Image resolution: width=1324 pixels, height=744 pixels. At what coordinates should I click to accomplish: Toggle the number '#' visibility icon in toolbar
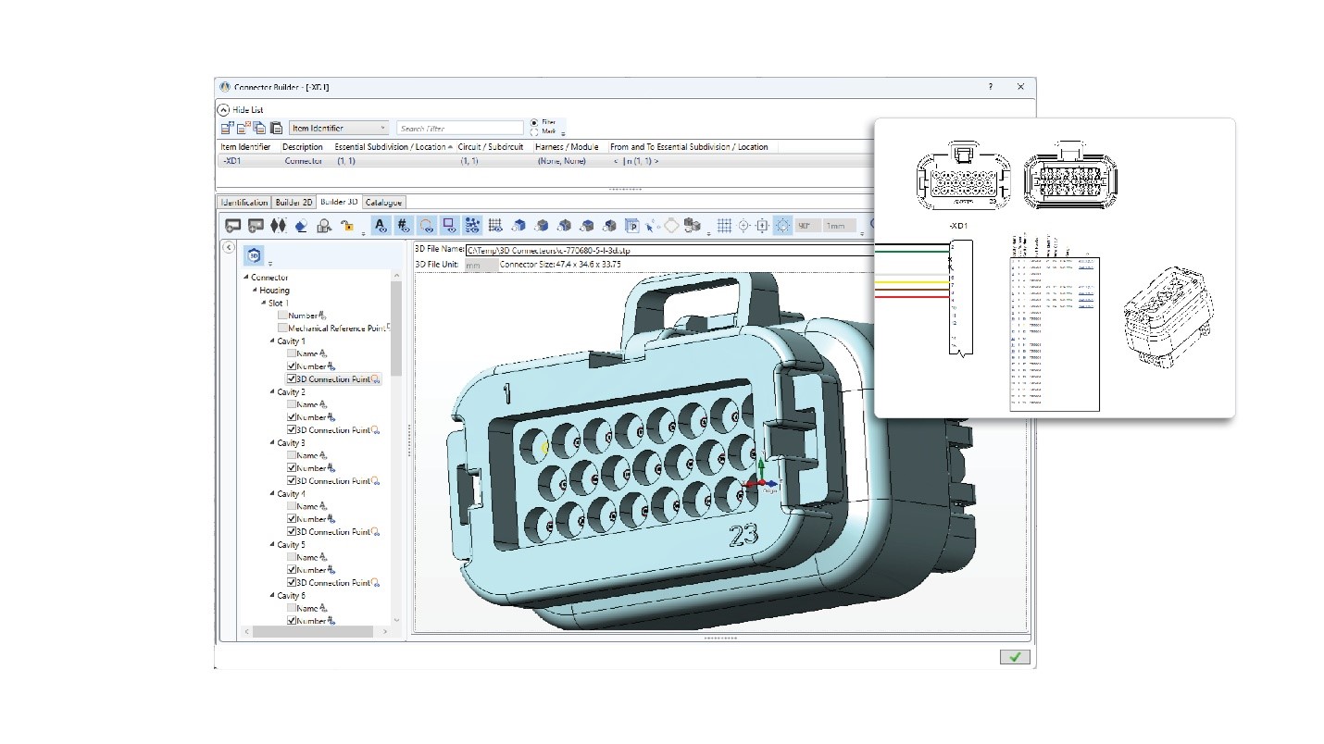click(x=404, y=225)
